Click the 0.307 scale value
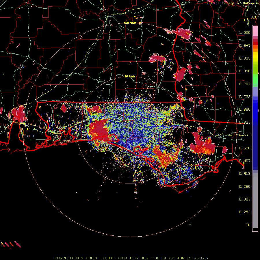This screenshot has width=260, height=260. 245,199
